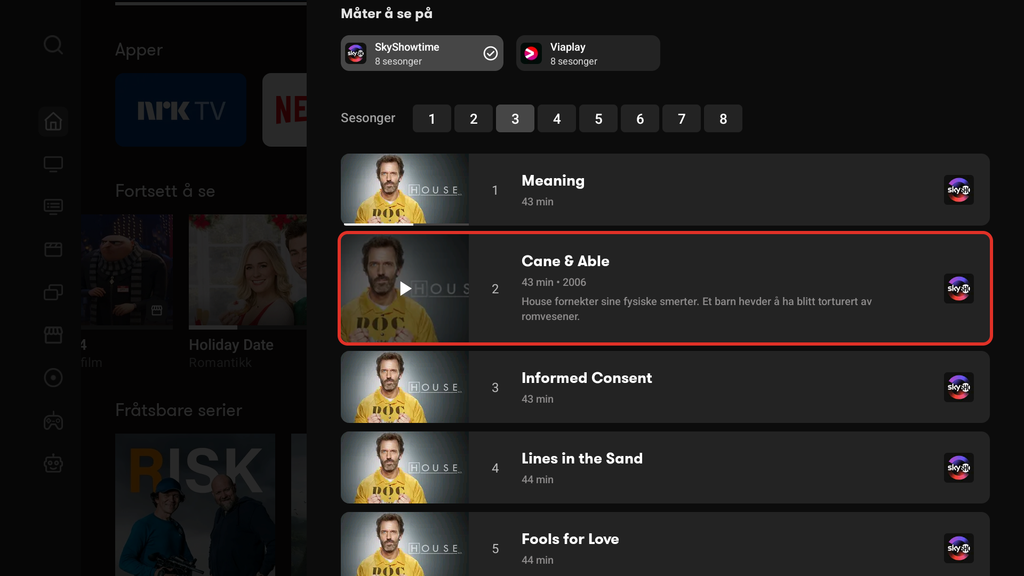Image resolution: width=1024 pixels, height=576 pixels.
Task: Open the TV screen icon in sidebar
Action: click(x=53, y=164)
